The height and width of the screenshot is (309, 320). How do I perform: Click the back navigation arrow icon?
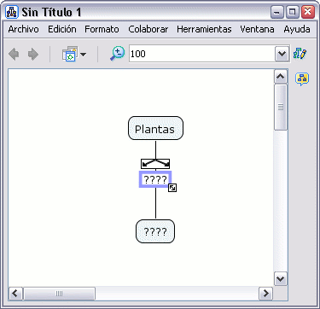(14, 54)
